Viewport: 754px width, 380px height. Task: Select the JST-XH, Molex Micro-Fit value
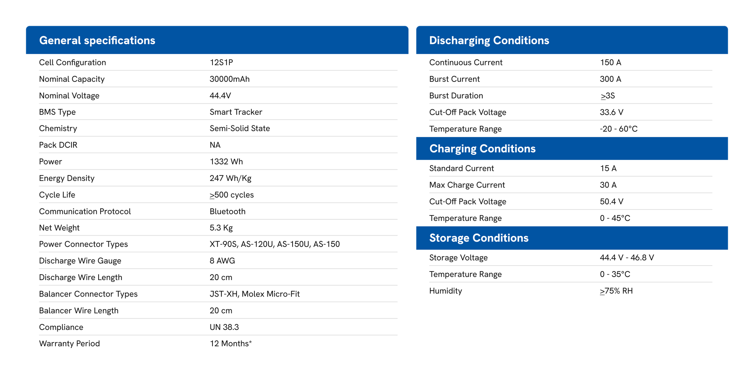[254, 294]
